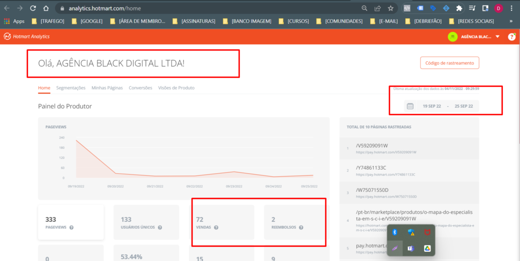This screenshot has height=261, width=520.
Task: Open the Chrome extensions puzzle icon
Action: coord(459,8)
